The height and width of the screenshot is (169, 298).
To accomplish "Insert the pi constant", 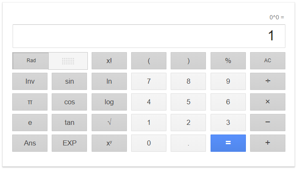I will (x=30, y=102).
